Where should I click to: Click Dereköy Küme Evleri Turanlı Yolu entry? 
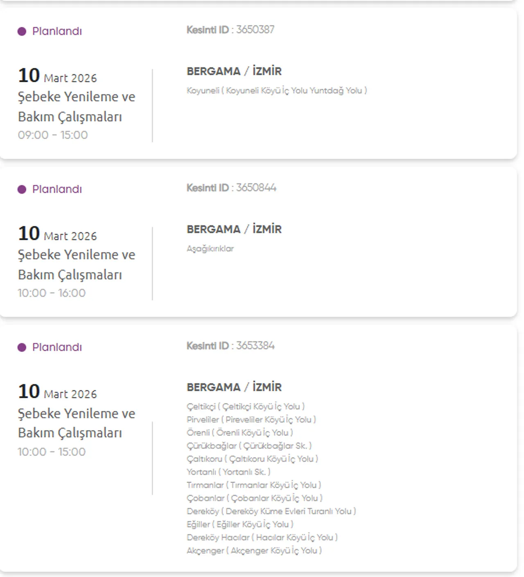pyautogui.click(x=271, y=511)
